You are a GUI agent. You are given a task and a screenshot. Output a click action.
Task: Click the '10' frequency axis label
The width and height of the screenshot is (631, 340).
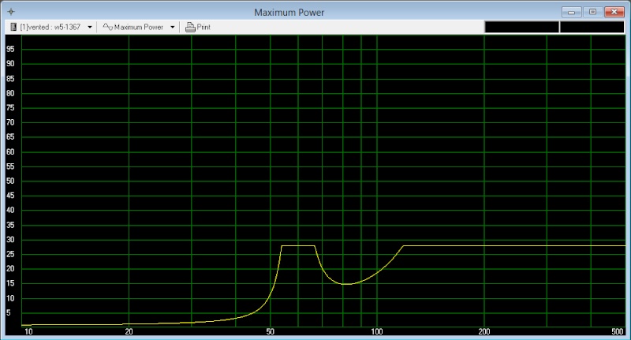[28, 331]
